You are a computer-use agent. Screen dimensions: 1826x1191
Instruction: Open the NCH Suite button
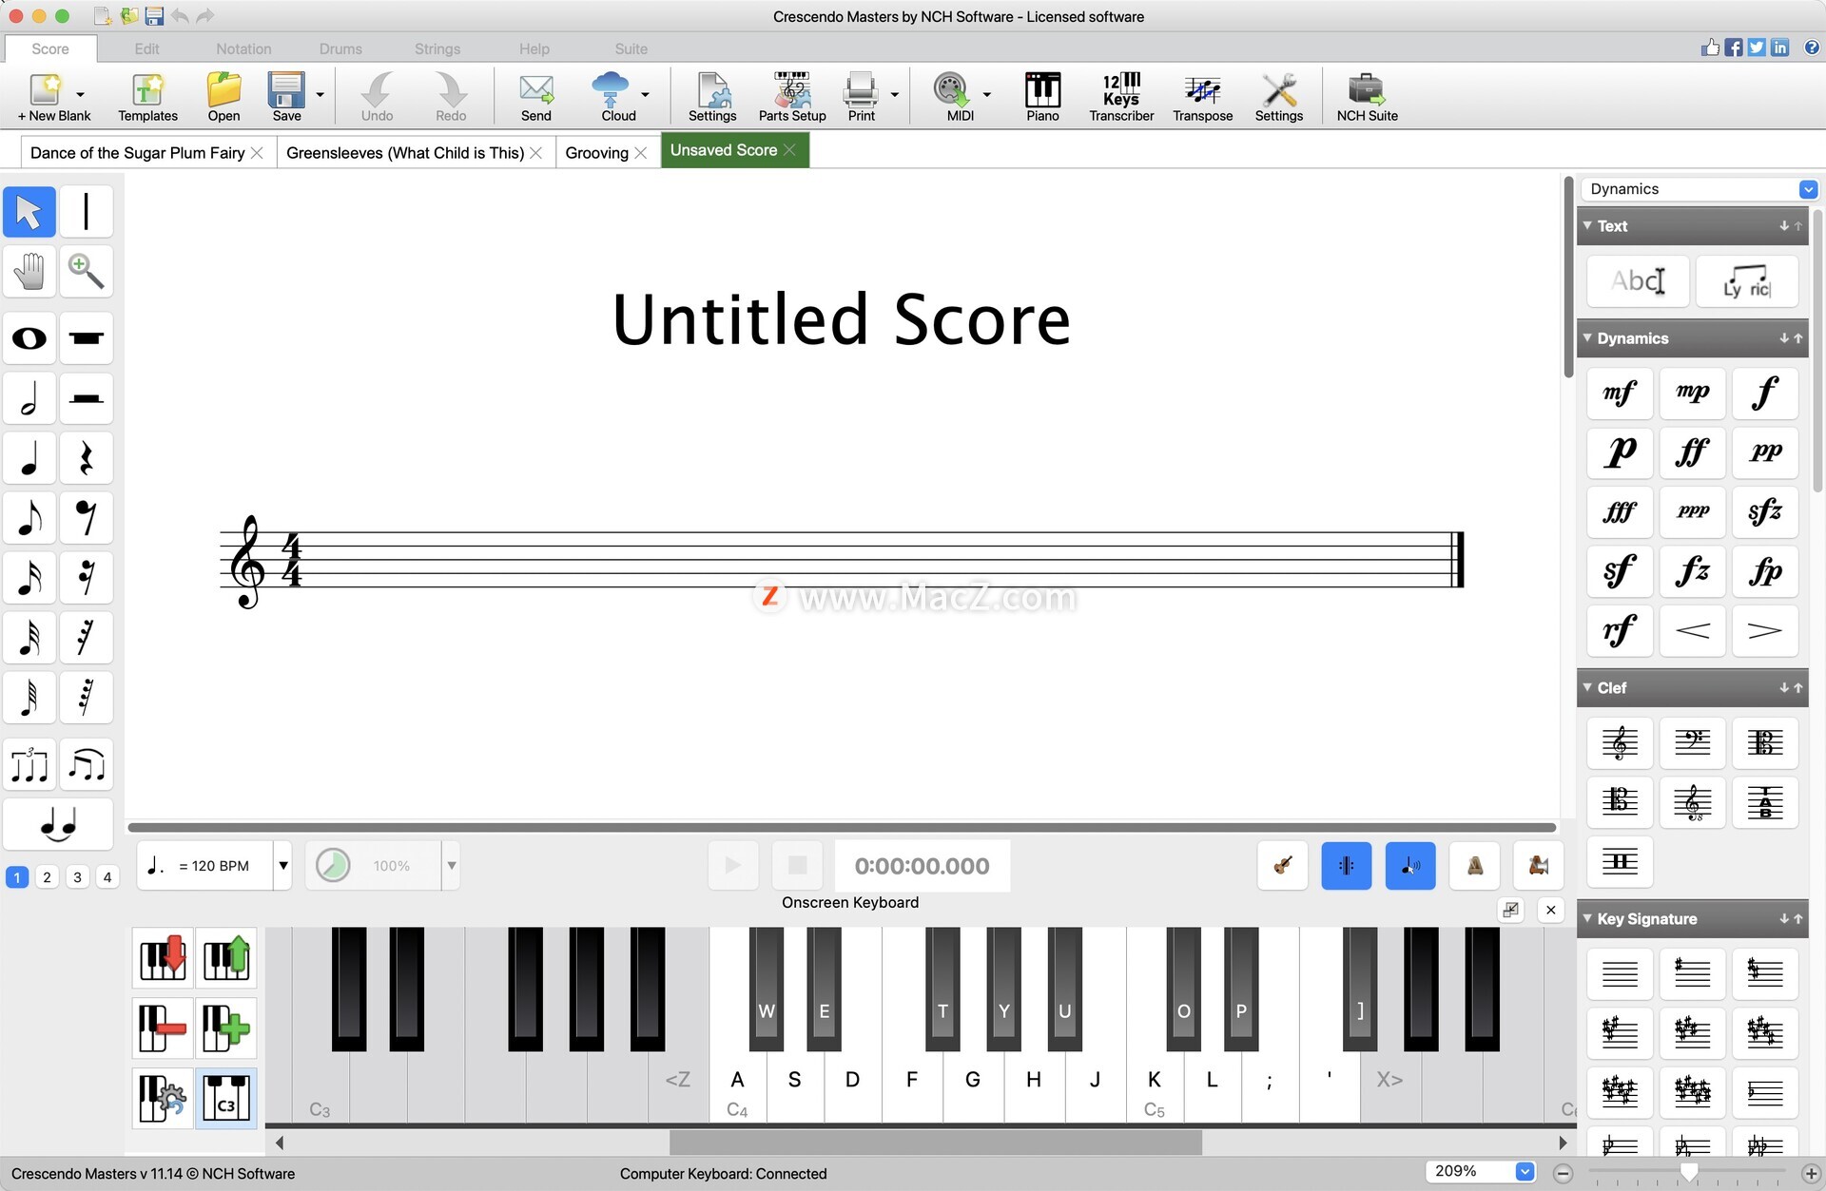[1367, 97]
